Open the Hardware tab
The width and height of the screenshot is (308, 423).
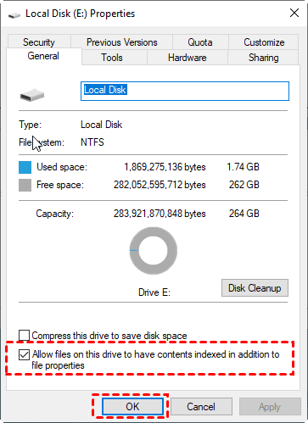[188, 58]
